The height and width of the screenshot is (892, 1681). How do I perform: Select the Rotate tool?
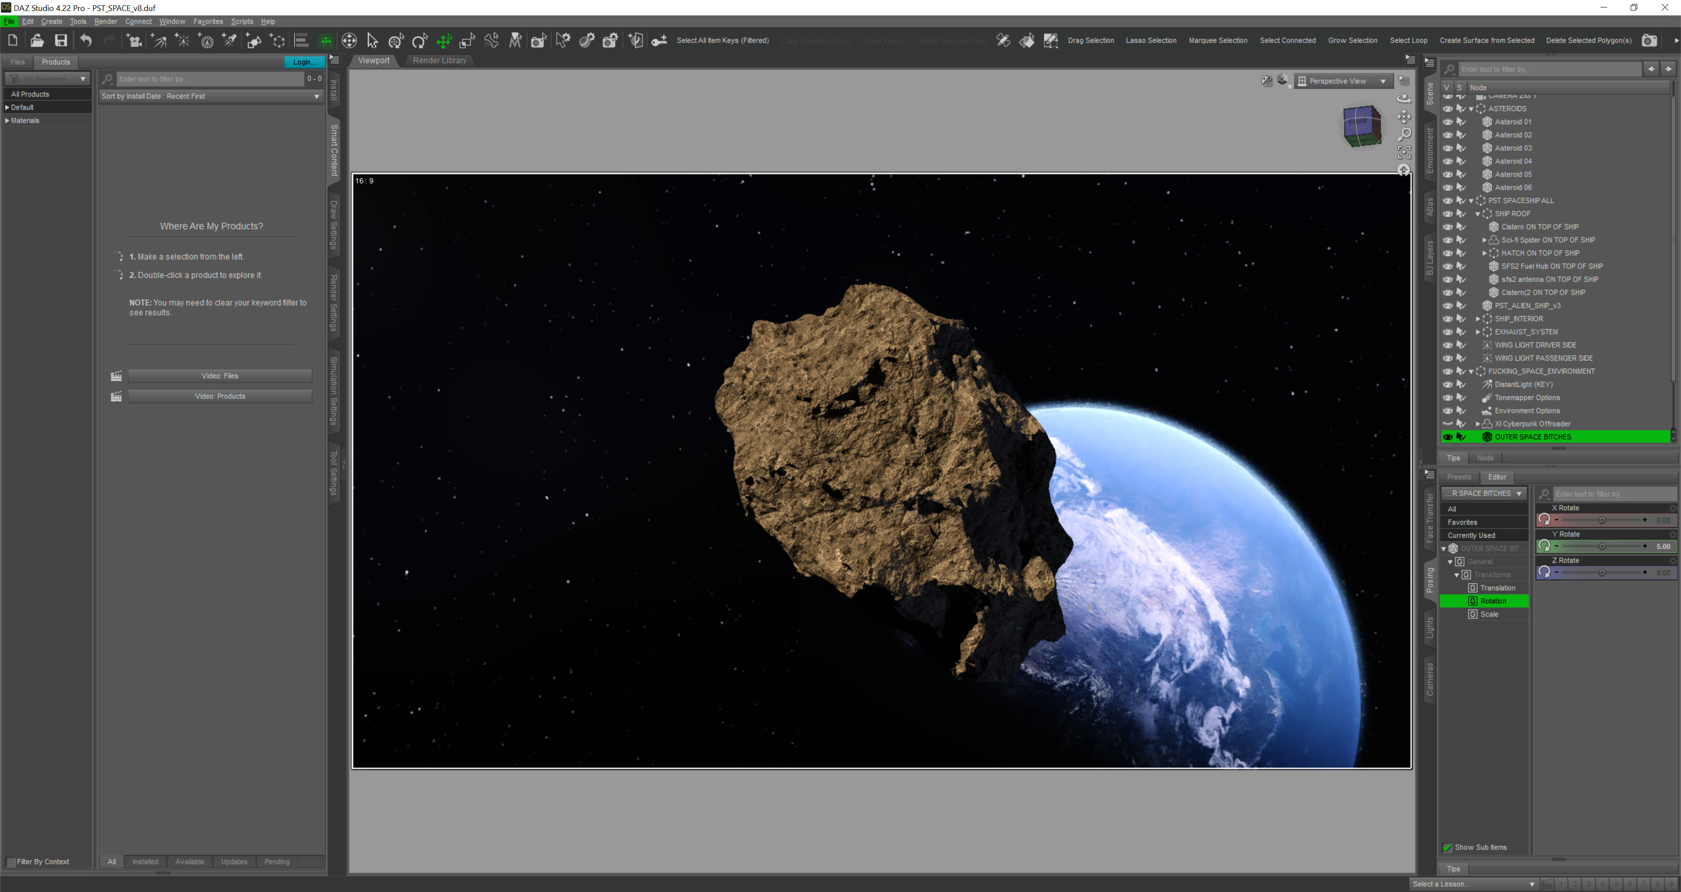[x=420, y=40]
